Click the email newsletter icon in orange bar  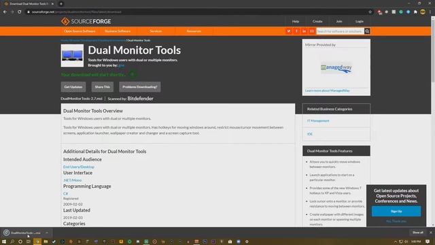pos(312,31)
